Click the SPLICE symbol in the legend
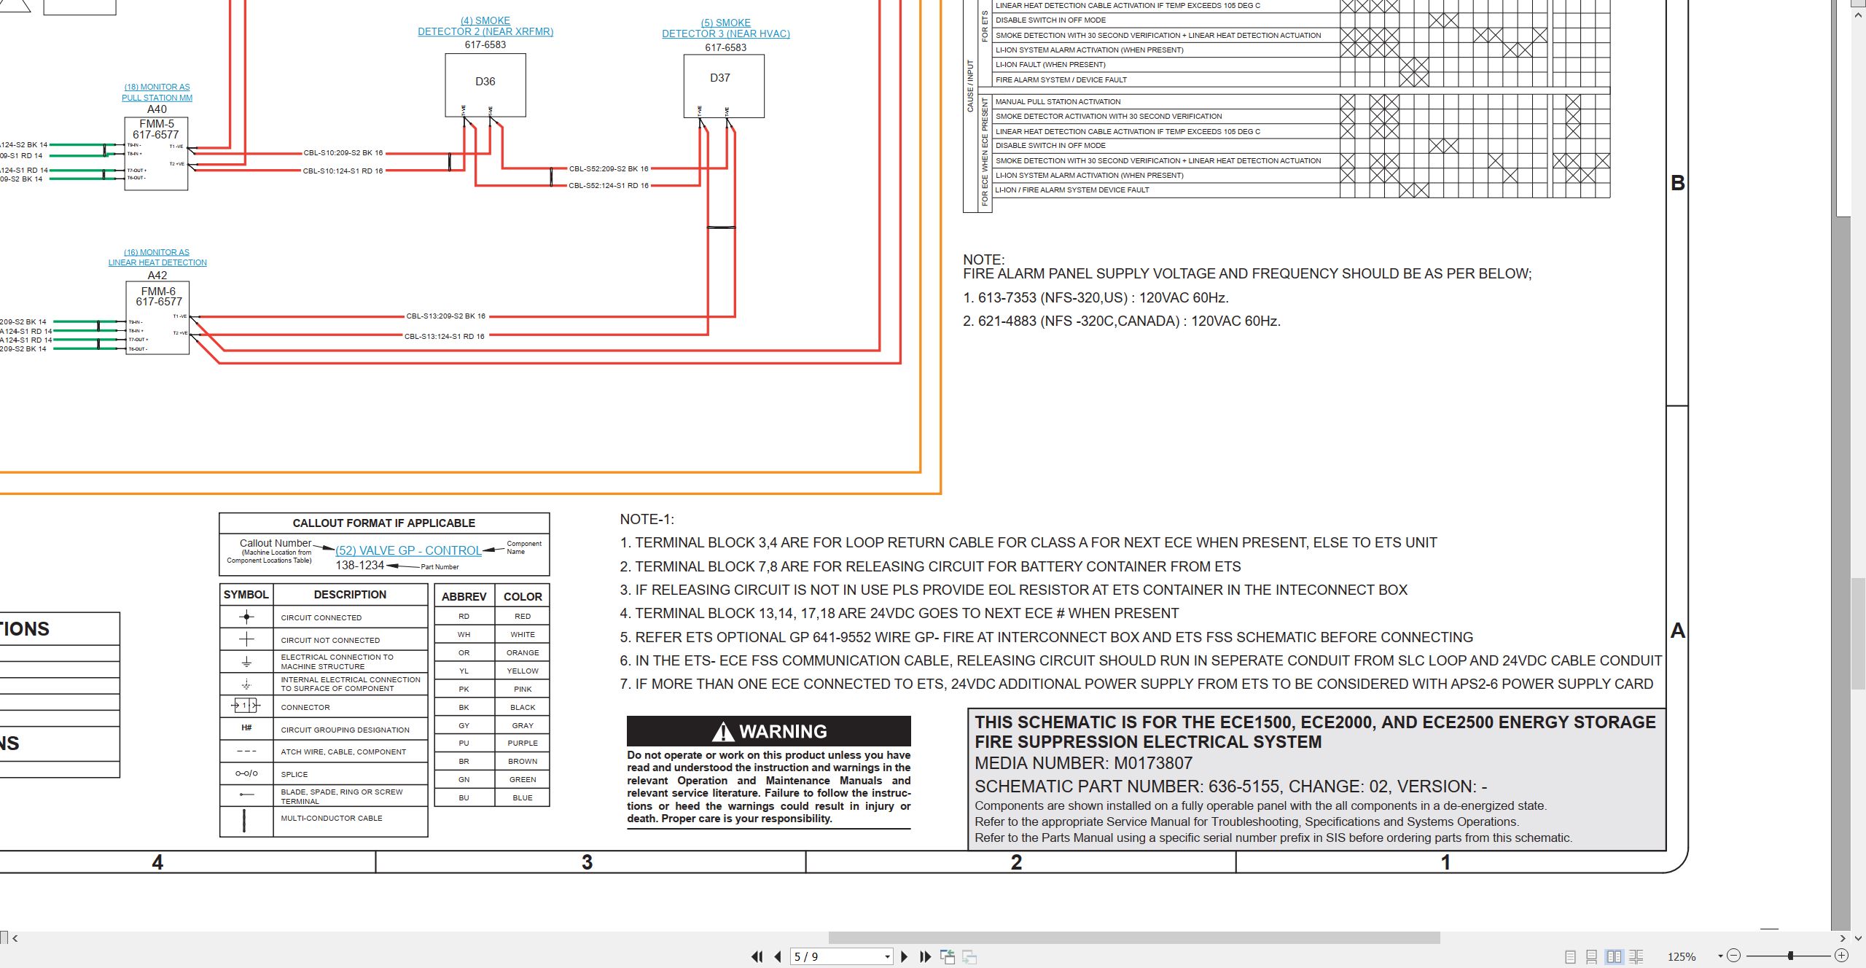The width and height of the screenshot is (1866, 968). [x=246, y=773]
